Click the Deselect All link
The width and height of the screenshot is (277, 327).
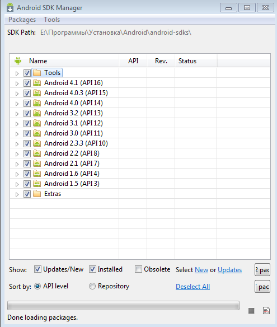click(193, 287)
